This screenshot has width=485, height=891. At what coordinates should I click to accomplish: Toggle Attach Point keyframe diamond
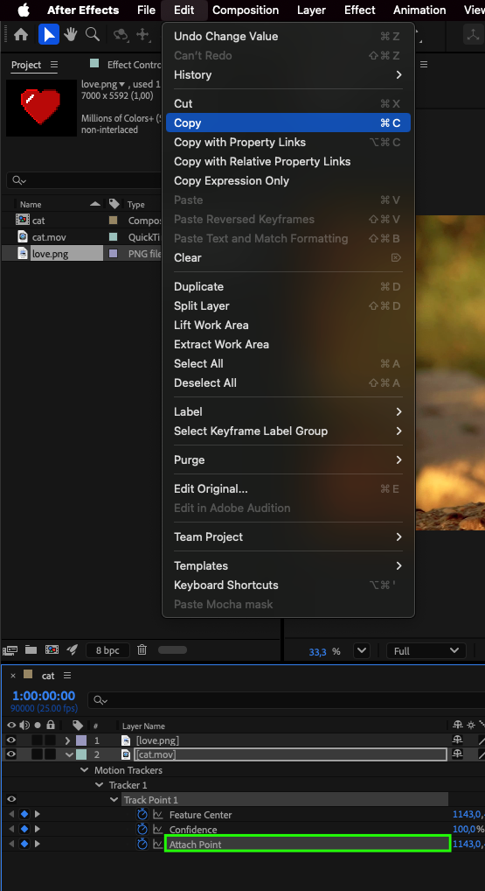point(24,845)
